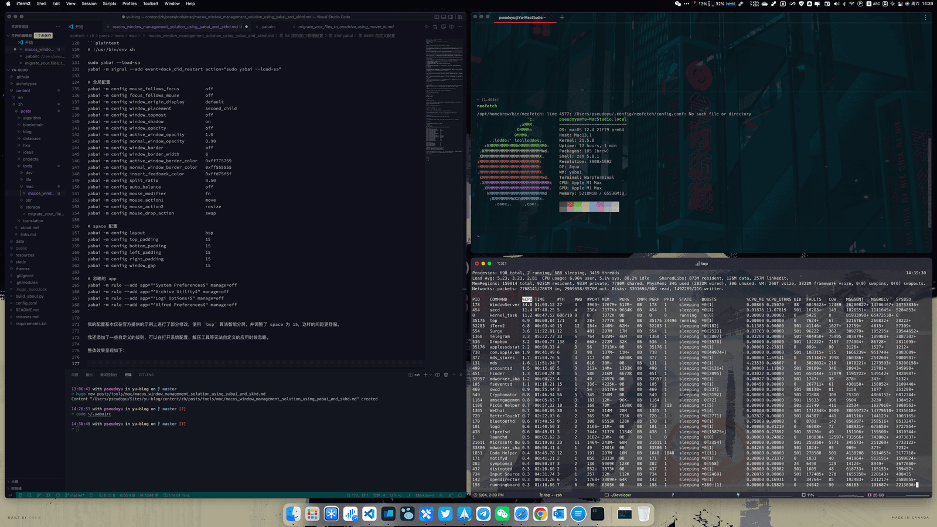Open the Profiles menu in menu bar

coord(130,4)
